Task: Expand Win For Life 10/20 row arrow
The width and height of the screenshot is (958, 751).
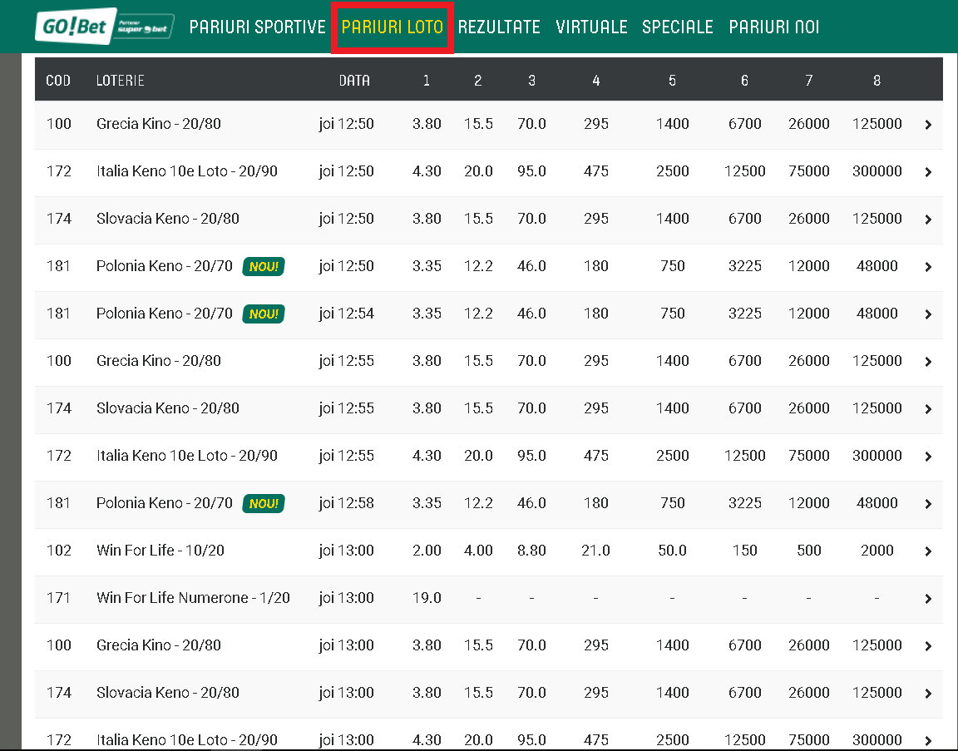Action: [928, 551]
